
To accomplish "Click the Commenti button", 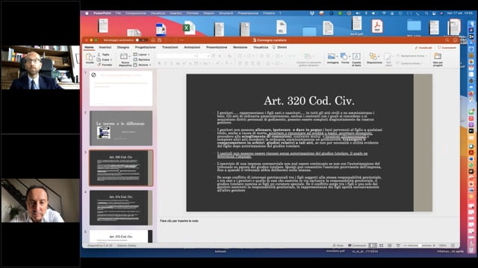I will (447, 48).
